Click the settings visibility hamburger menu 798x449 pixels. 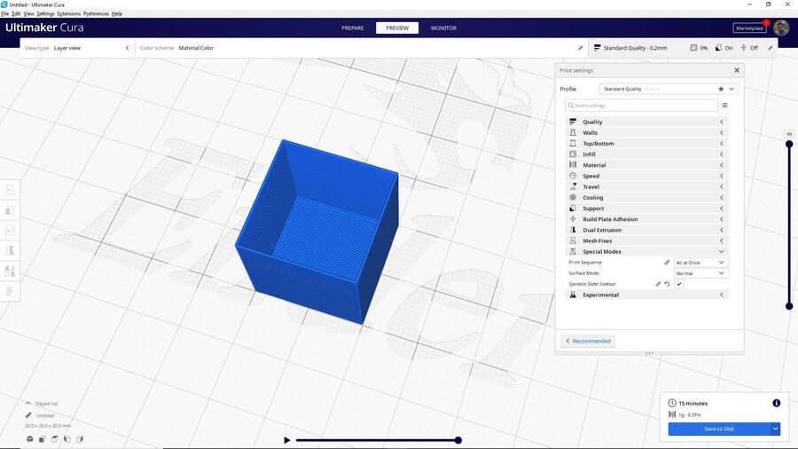point(724,106)
